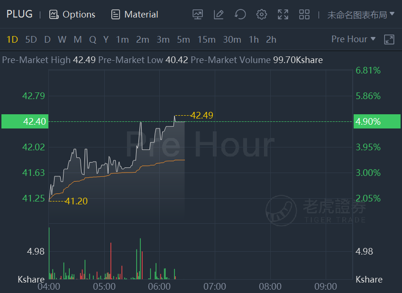
Task: Click the 07:00 time axis label
Action: tap(215, 286)
